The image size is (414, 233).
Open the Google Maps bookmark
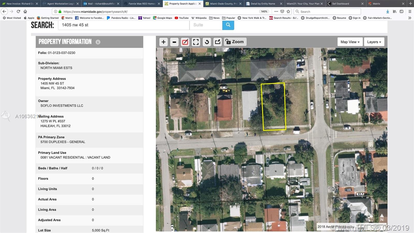[x=162, y=18]
